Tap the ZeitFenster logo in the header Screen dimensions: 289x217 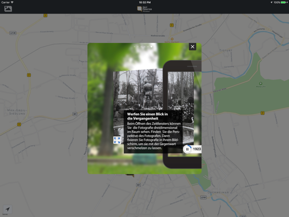click(144, 9)
